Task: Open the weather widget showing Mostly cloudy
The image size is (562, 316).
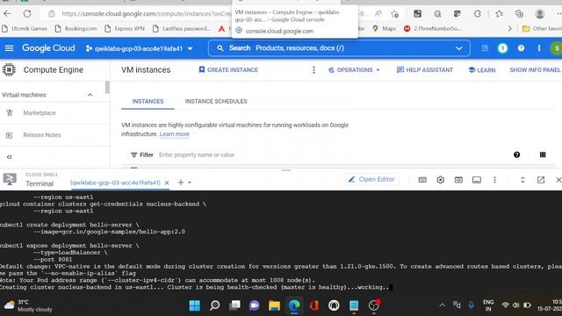Action: tap(27, 305)
